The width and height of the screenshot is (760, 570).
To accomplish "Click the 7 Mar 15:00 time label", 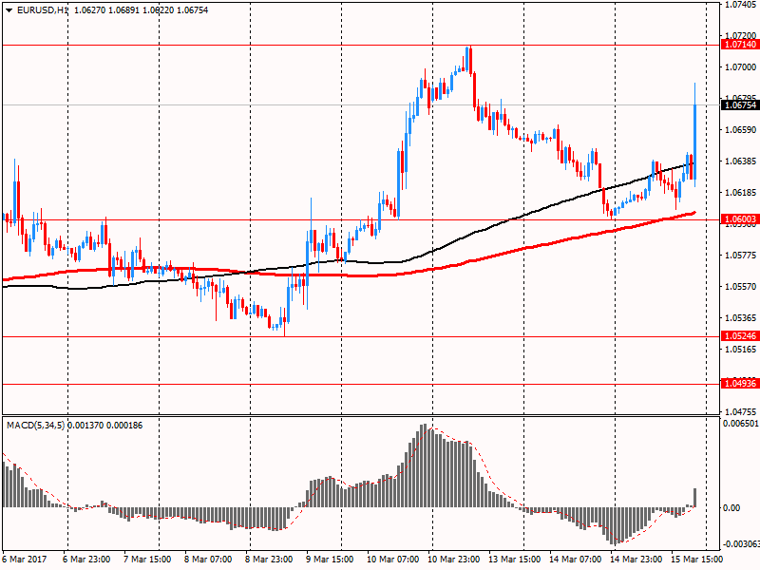I will coord(147,560).
